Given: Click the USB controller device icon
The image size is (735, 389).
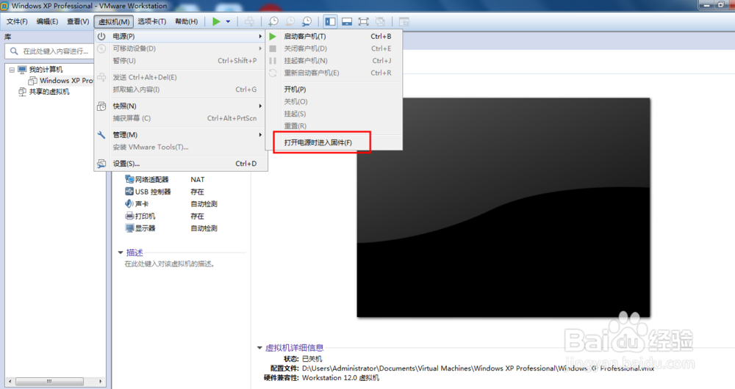Looking at the screenshot, I should pyautogui.click(x=130, y=192).
